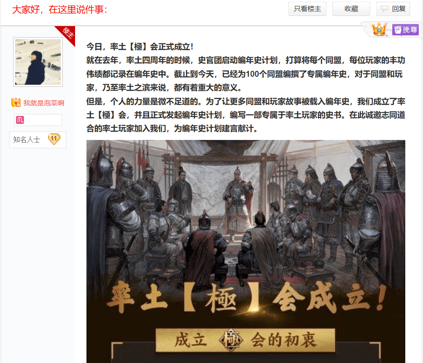Click the speech bubble icon beside 回复

tap(385, 9)
